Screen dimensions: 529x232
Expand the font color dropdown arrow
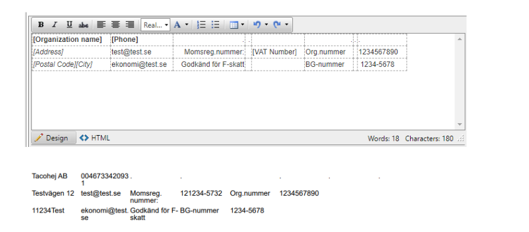(187, 24)
